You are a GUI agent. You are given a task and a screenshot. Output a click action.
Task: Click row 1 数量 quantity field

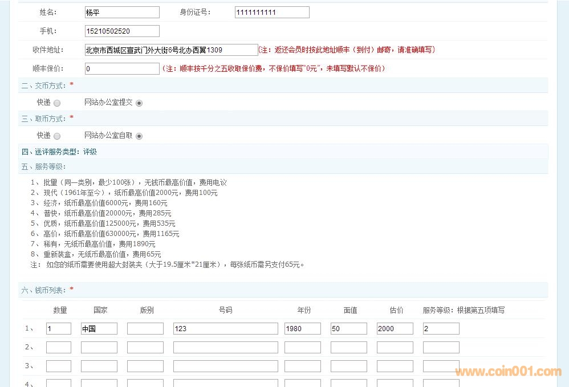[x=59, y=329]
